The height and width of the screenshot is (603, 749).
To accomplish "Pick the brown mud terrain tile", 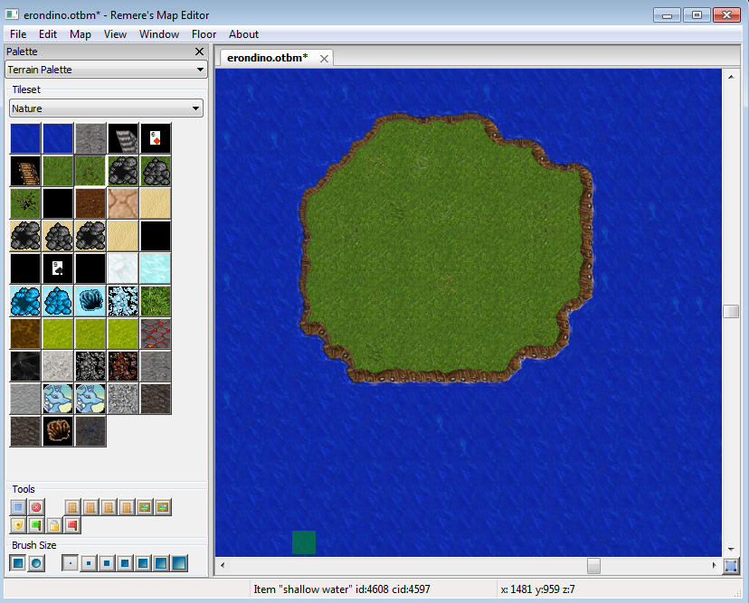I will [25, 333].
